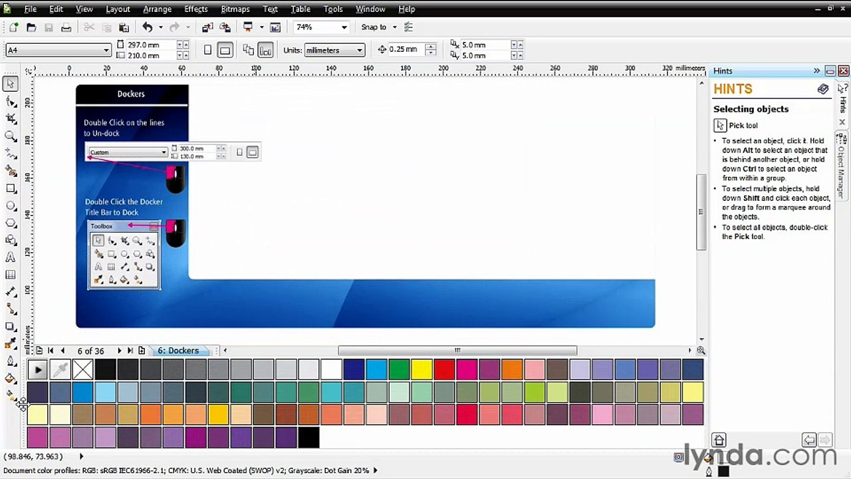Select the Blend interactive tool
This screenshot has height=479, width=851.
tap(11, 327)
